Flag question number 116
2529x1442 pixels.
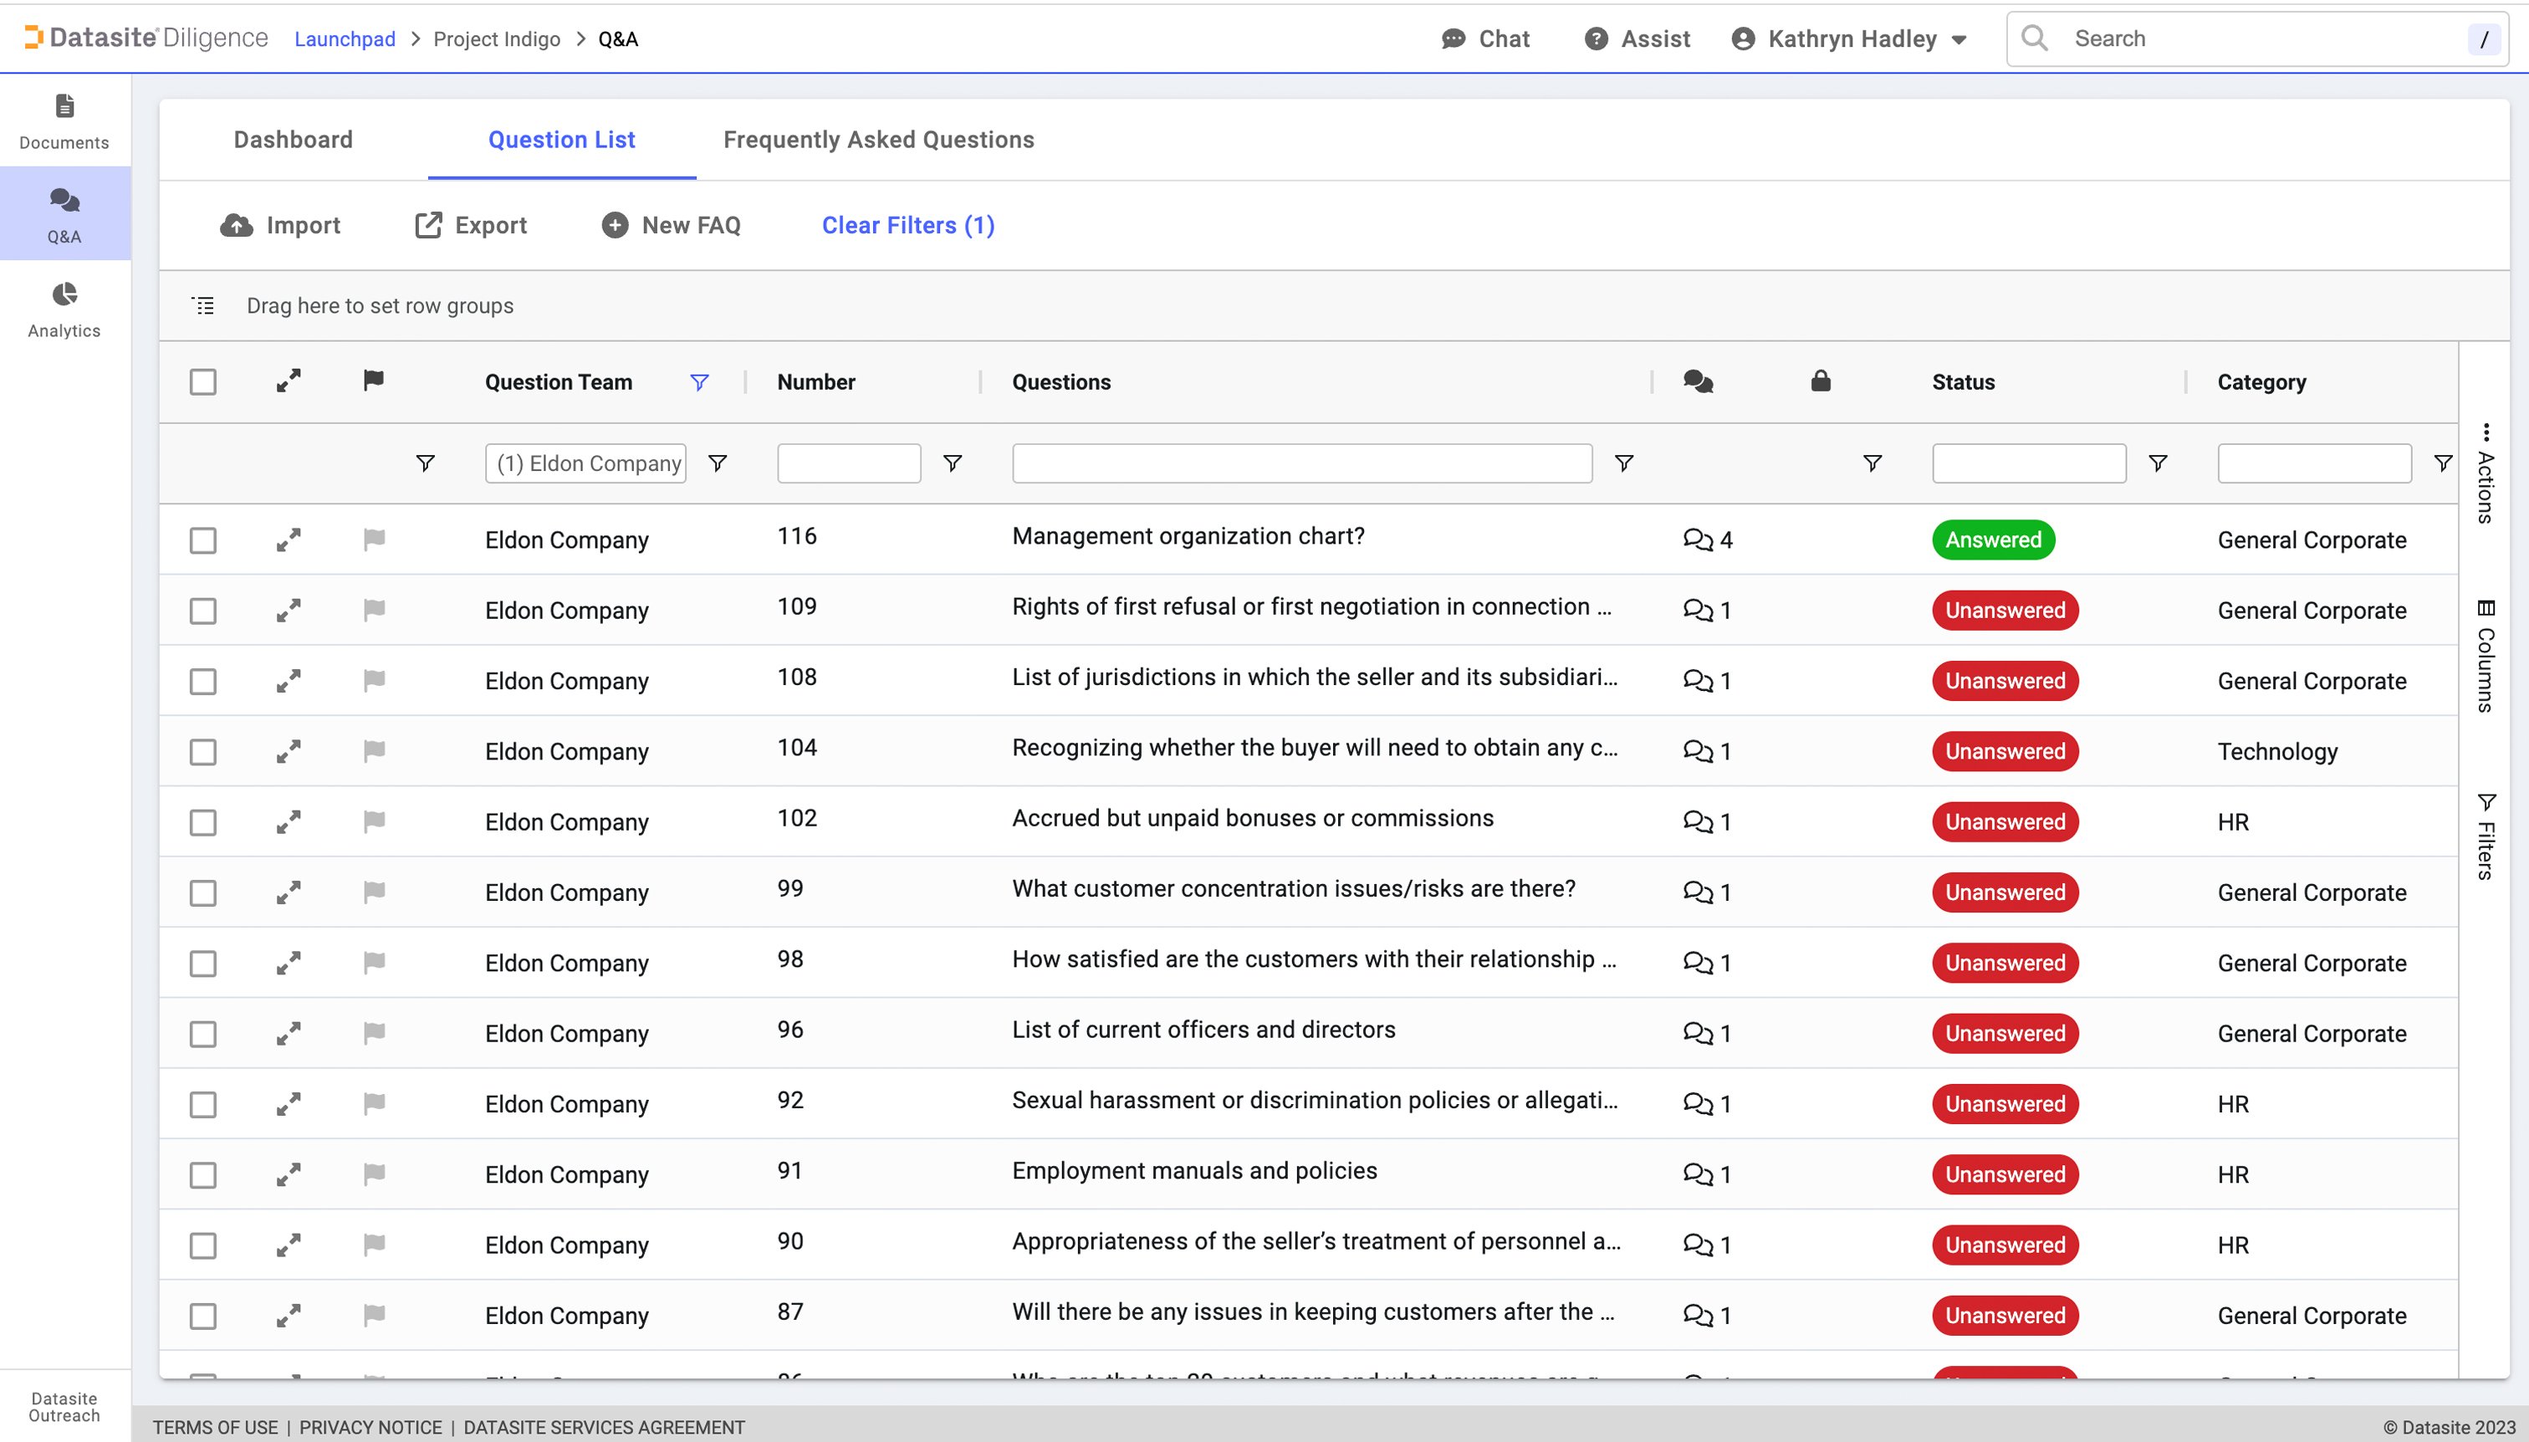click(373, 539)
